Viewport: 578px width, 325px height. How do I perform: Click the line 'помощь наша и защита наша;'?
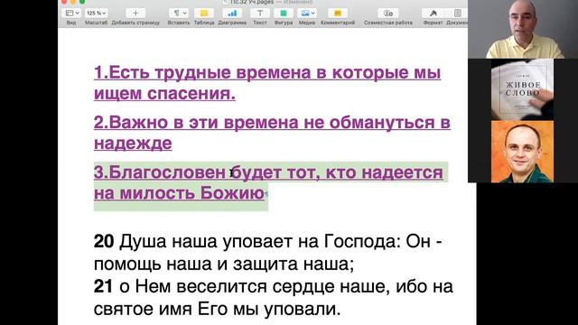pyautogui.click(x=224, y=265)
